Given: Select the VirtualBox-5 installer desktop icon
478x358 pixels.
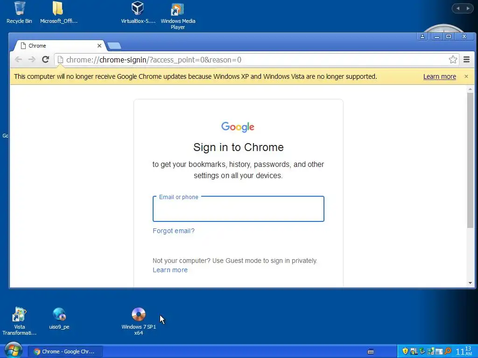Looking at the screenshot, I should point(138,13).
